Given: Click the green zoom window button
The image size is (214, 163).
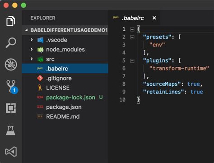Looking at the screenshot, I should pos(23,5).
